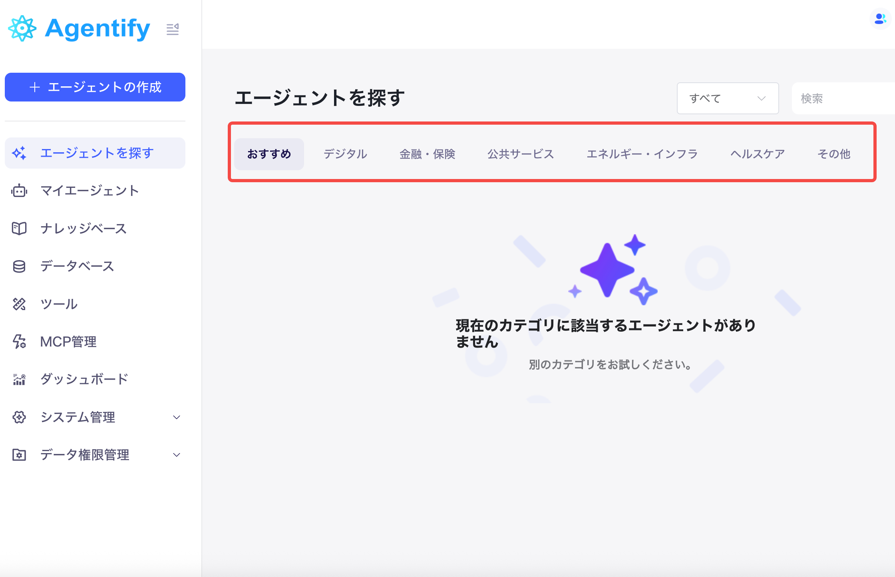Image resolution: width=895 pixels, height=577 pixels.
Task: Select the その他 category tab
Action: tap(834, 154)
